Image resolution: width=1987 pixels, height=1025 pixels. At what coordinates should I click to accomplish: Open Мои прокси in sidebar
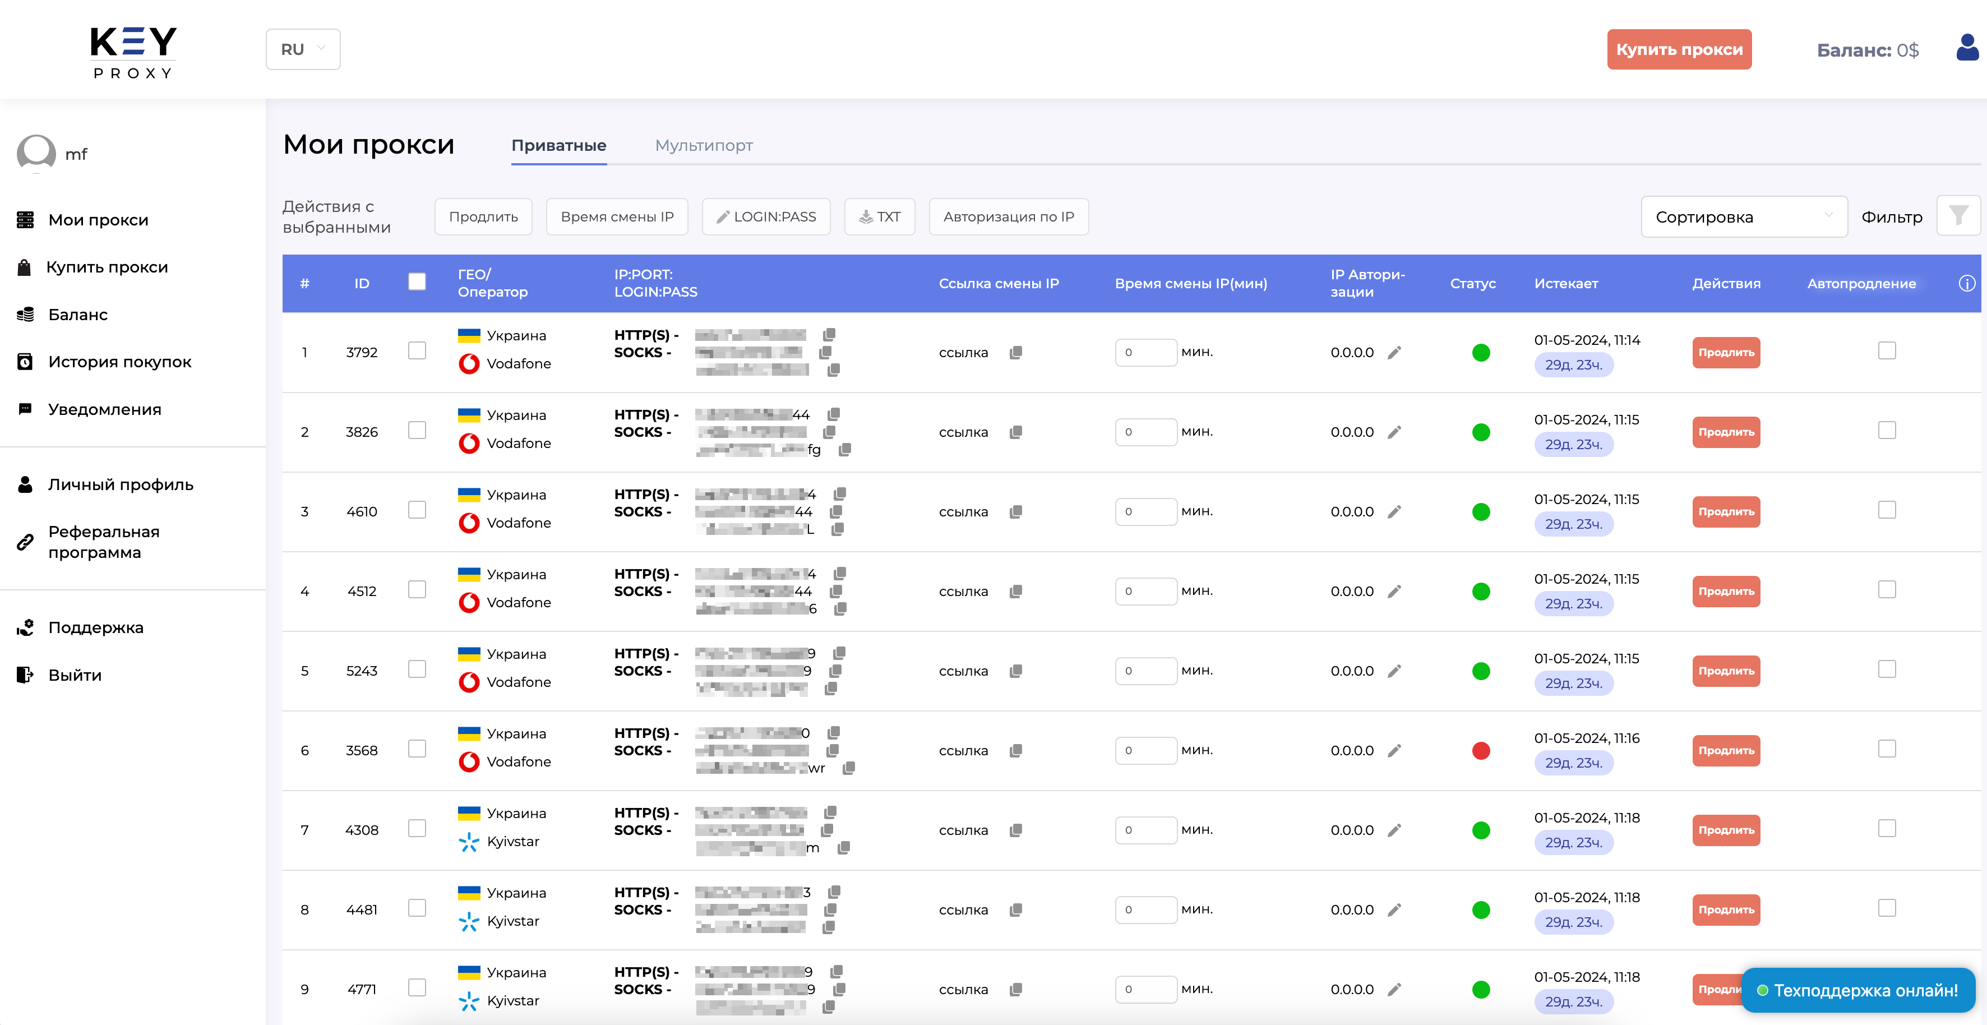(x=98, y=220)
